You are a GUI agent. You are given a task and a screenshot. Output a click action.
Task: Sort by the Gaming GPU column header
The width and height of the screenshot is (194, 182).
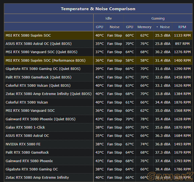tap(130, 27)
